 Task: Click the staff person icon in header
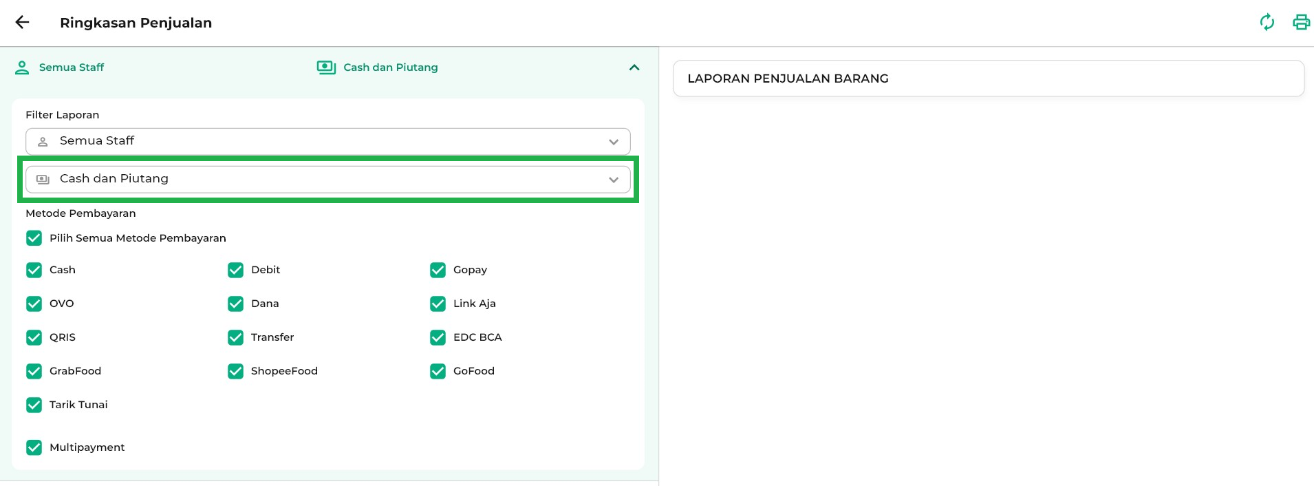point(22,67)
